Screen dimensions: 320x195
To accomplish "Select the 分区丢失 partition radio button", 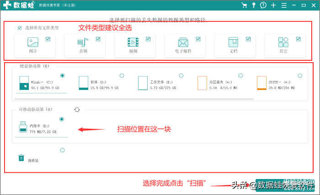I will tap(240, 75).
